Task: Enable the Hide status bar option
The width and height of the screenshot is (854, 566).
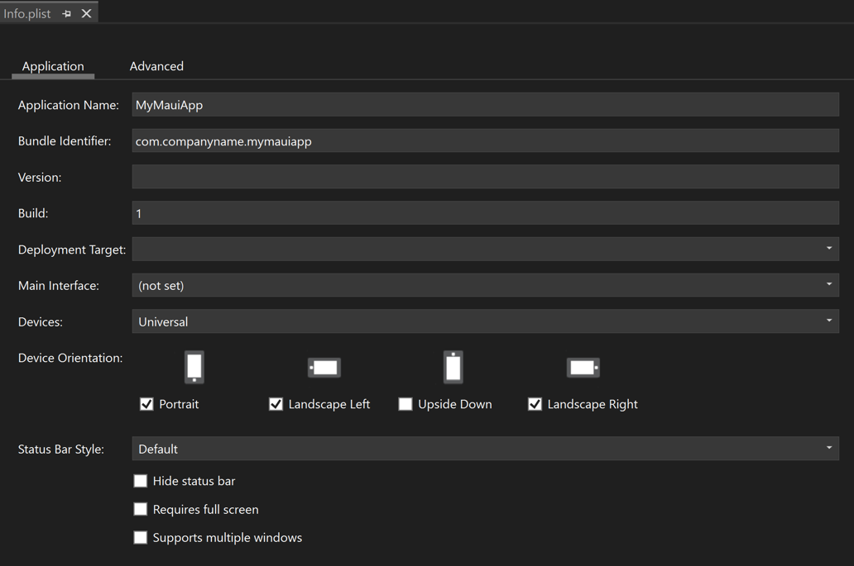Action: click(141, 480)
